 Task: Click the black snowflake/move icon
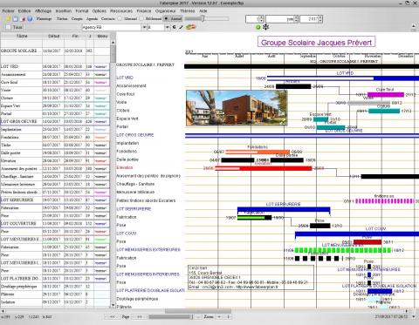pos(265,27)
